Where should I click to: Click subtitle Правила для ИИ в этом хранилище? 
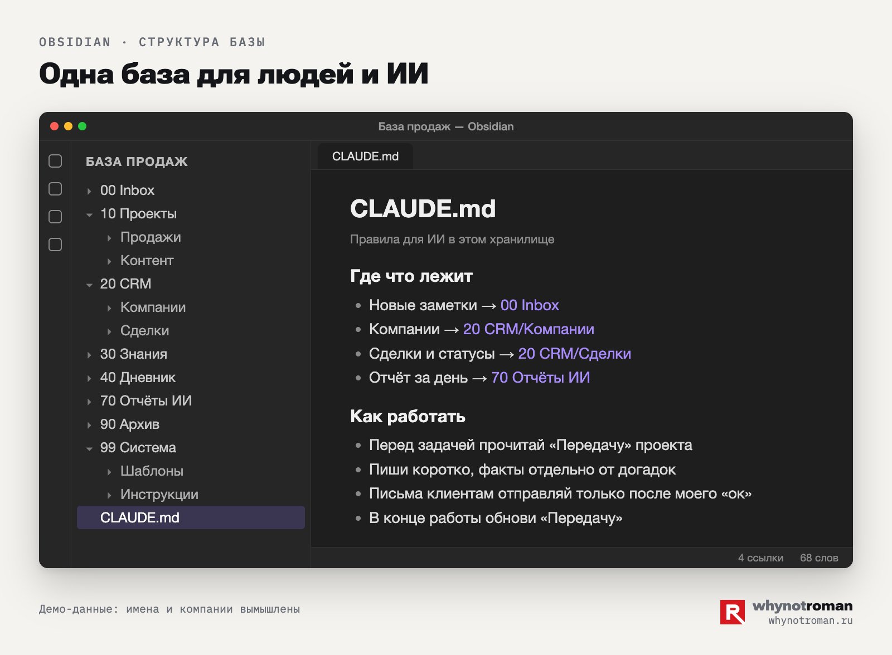[452, 239]
